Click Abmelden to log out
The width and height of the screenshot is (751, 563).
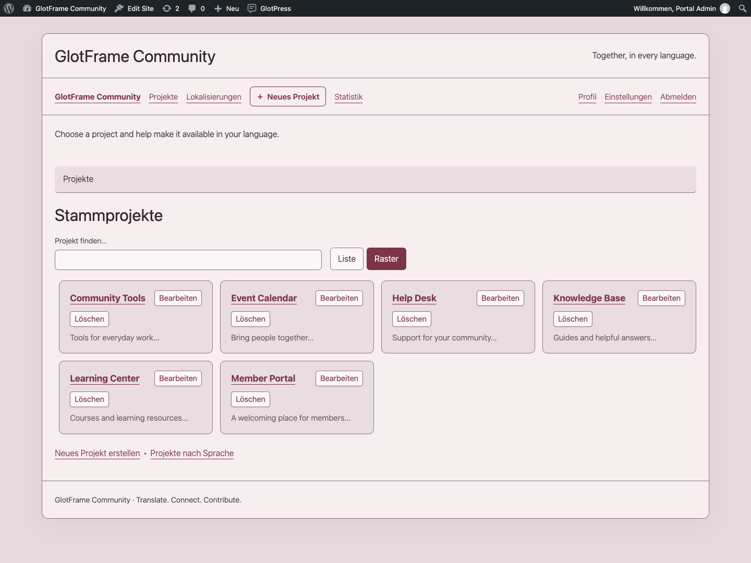(x=678, y=97)
